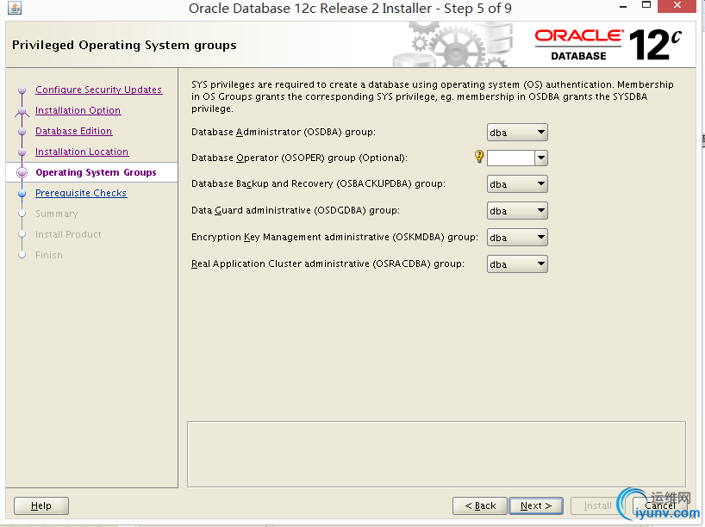Open the OSKMDBA group dropdown
705x527 pixels.
tap(517, 237)
